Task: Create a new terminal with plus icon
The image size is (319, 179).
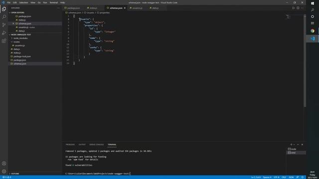Action: coord(291,145)
